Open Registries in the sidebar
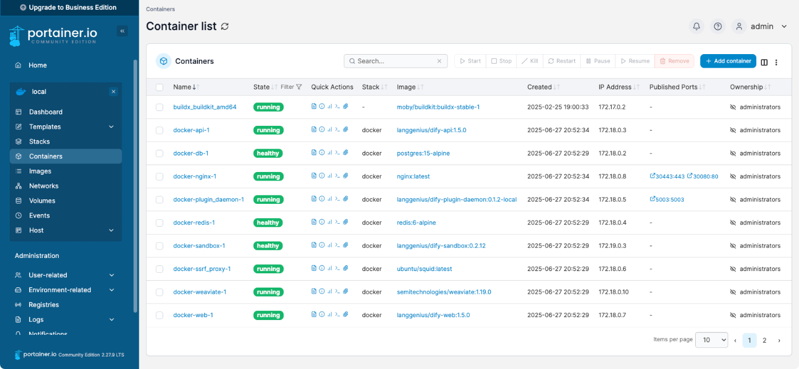 [x=66, y=305]
